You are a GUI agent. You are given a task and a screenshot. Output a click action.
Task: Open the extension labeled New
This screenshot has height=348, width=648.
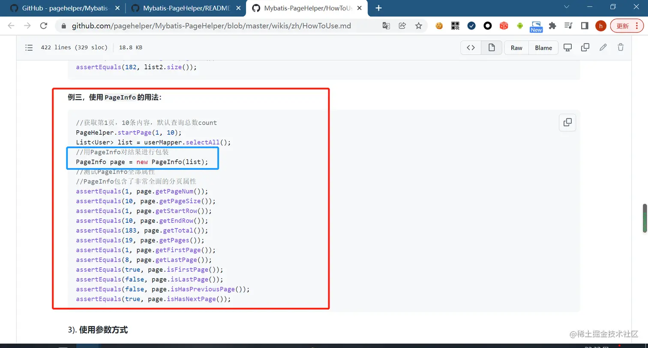[536, 27]
